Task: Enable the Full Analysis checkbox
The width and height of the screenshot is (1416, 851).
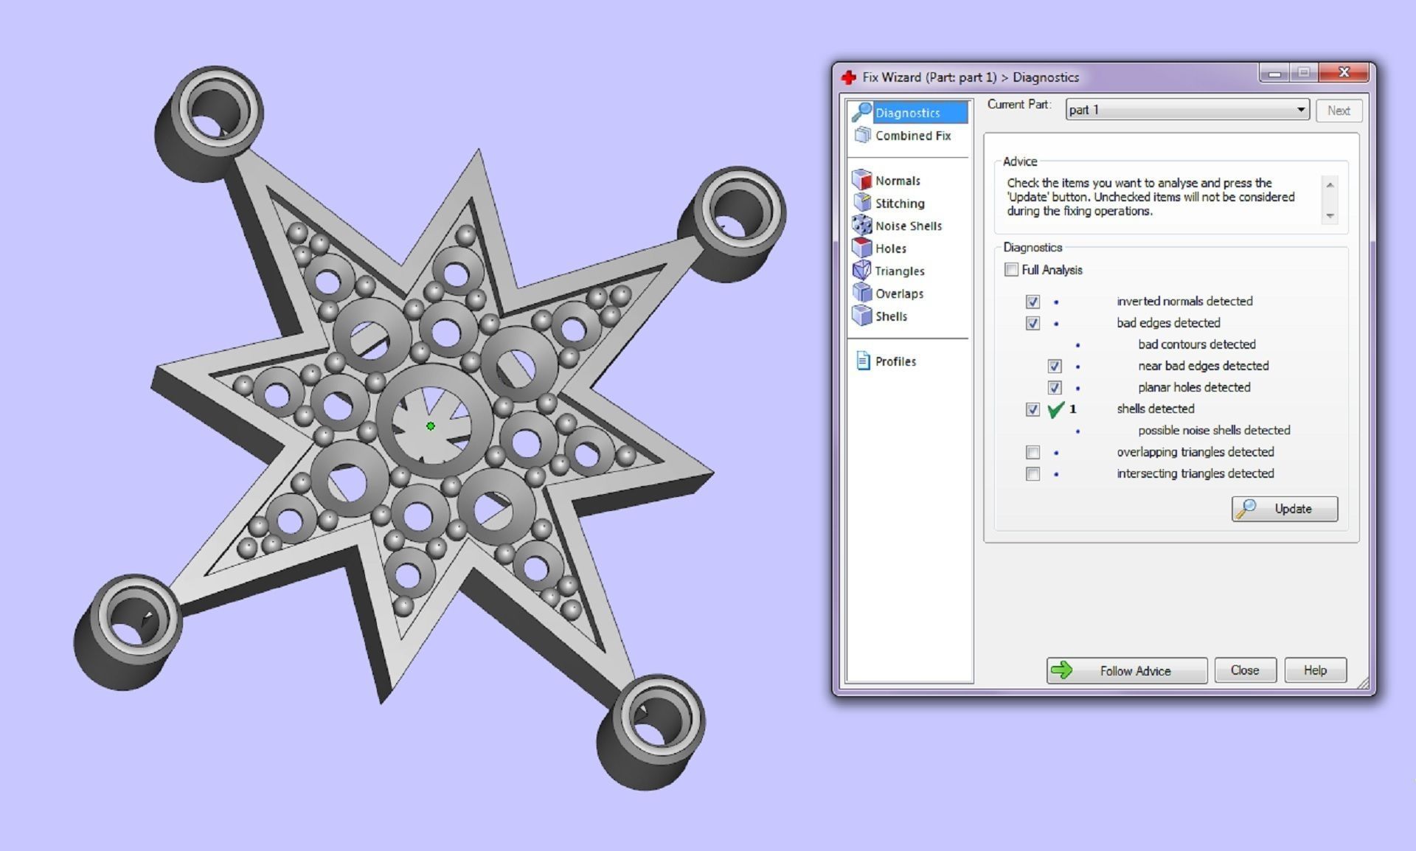Action: point(1011,270)
